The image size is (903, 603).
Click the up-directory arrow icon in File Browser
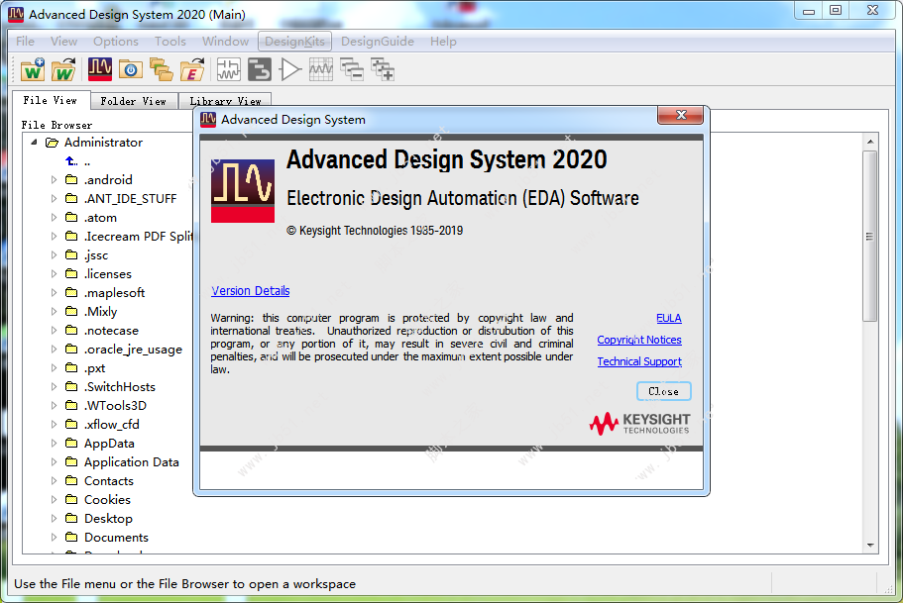[71, 161]
